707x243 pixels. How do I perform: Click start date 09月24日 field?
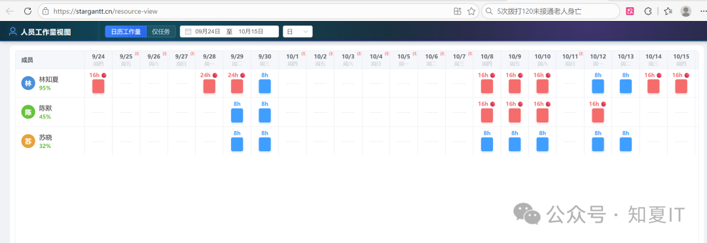click(x=208, y=31)
